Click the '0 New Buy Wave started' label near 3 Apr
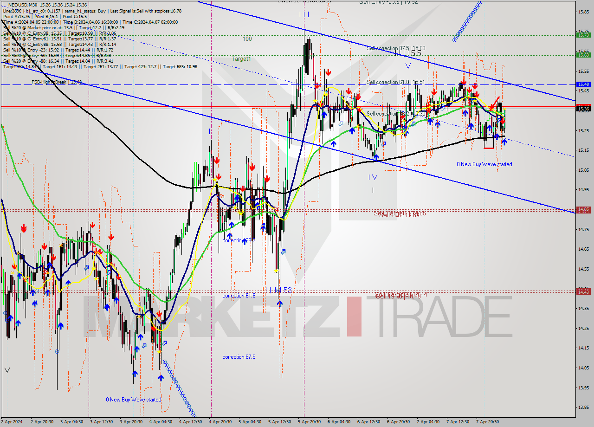The height and width of the screenshot is (427, 594). pos(134,400)
